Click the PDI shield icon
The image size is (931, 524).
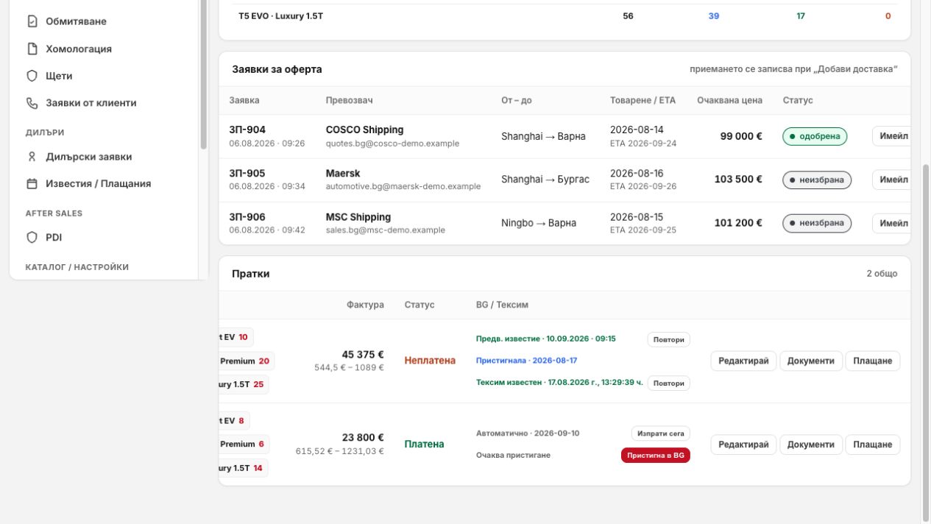(x=32, y=238)
